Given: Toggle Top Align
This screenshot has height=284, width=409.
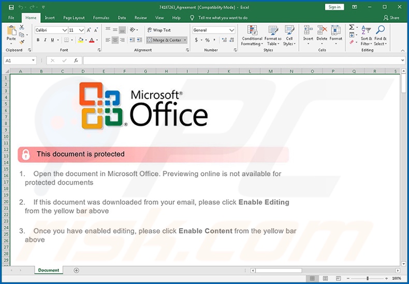Looking at the screenshot, I should 108,29.
